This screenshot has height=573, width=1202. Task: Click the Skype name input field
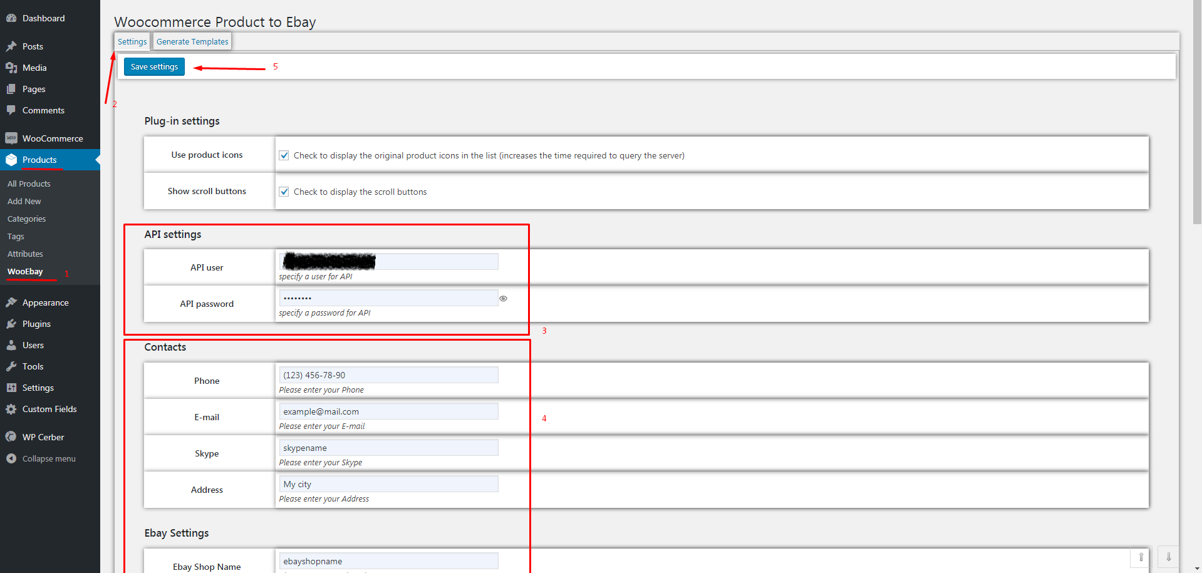point(388,447)
